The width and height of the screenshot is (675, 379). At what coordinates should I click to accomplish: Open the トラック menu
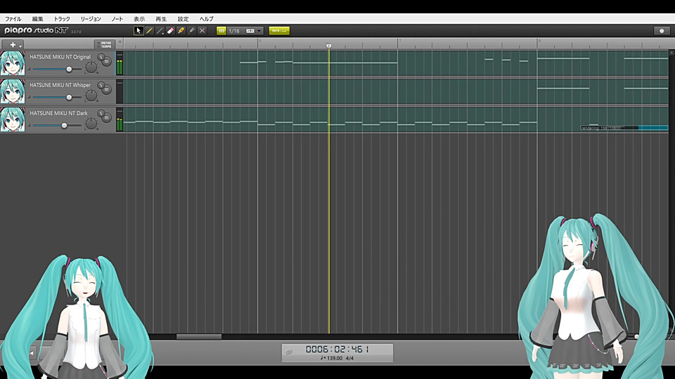[x=62, y=19]
